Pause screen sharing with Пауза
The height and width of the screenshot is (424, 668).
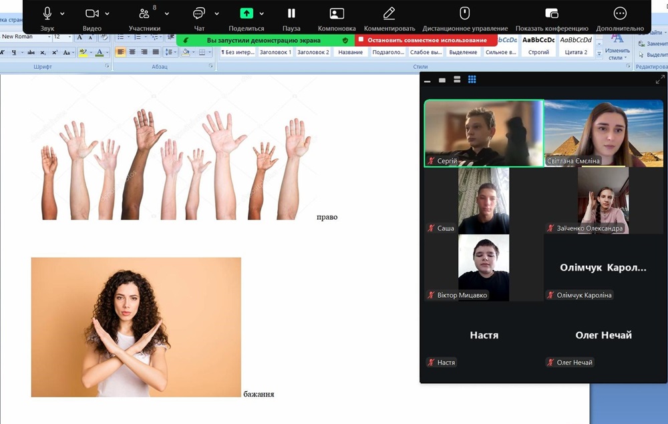point(291,13)
